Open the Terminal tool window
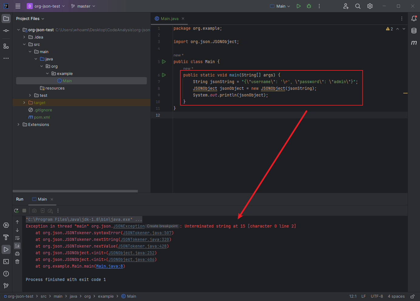Viewport: 420px width, 301px height. point(6,262)
